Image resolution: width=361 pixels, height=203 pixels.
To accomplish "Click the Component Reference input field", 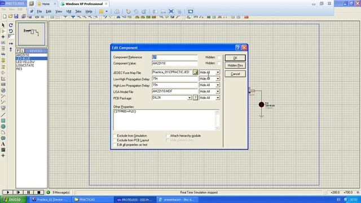I will click(175, 57).
